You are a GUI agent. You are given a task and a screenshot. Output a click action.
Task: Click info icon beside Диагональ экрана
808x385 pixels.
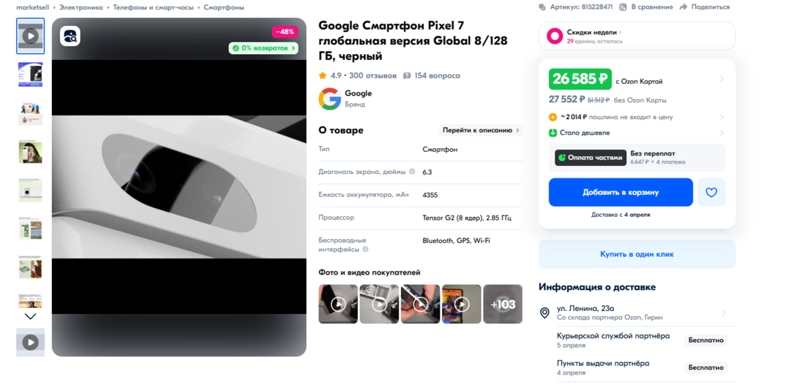[411, 172]
